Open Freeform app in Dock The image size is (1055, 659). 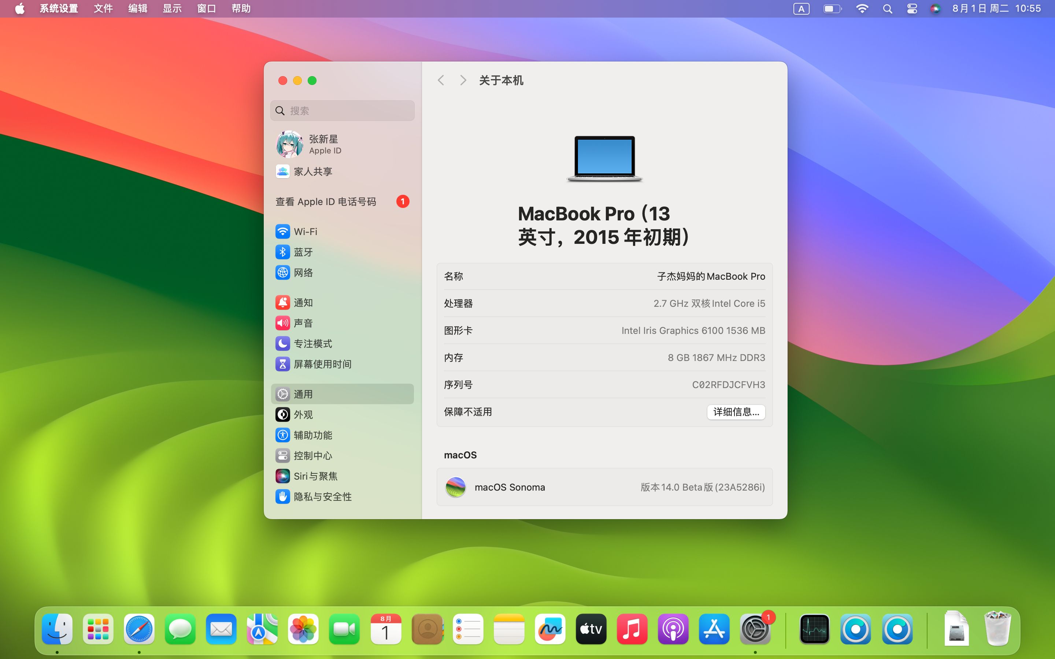(x=550, y=629)
